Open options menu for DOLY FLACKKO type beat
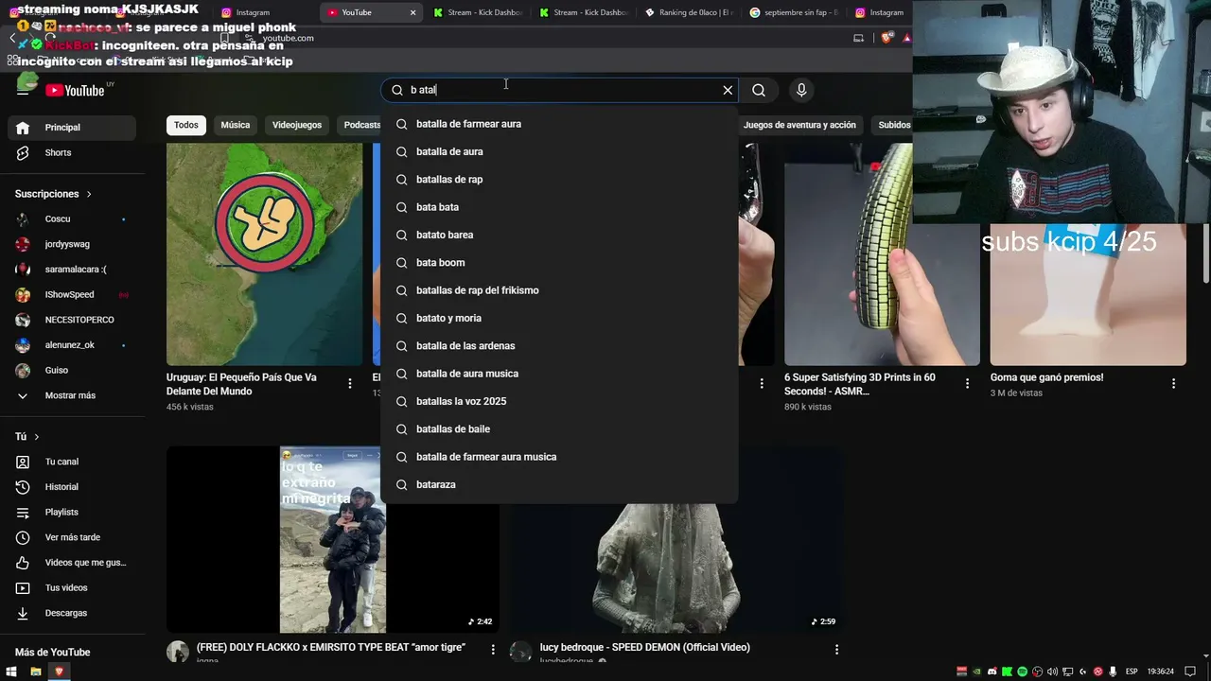Screen dimensions: 1211x681 (493, 650)
